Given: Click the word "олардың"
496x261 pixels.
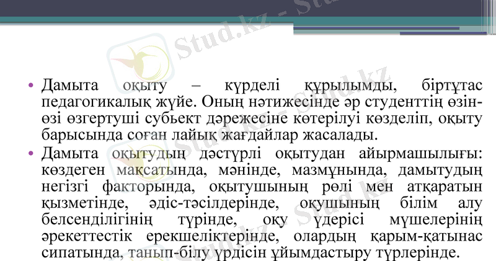Looking at the screenshot, I should coord(324,237).
